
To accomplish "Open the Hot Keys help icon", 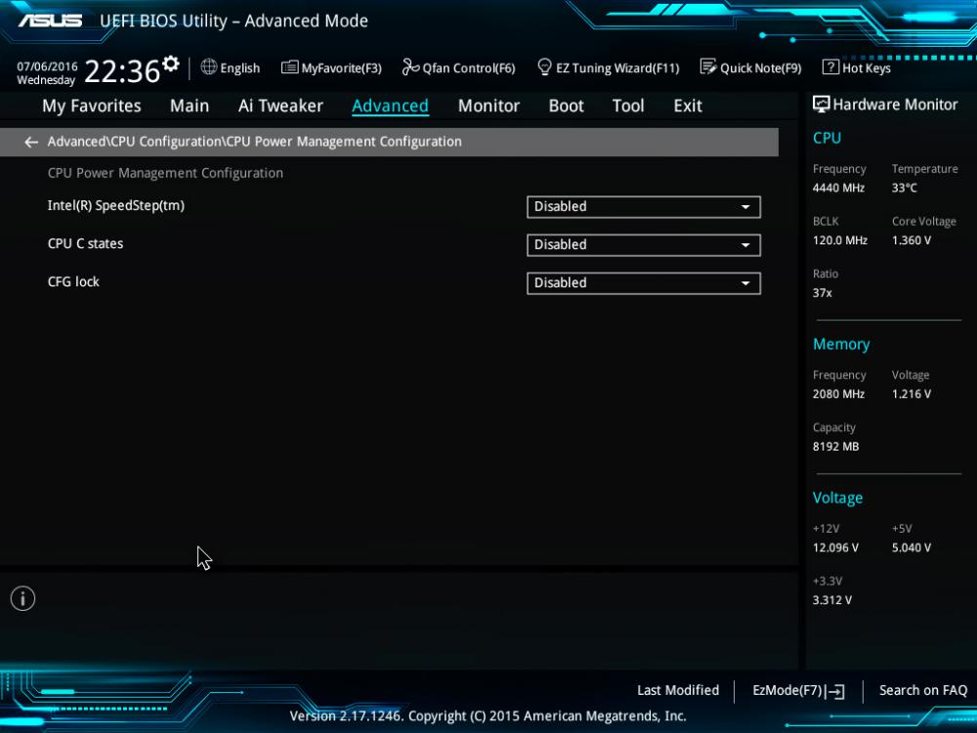I will (830, 67).
